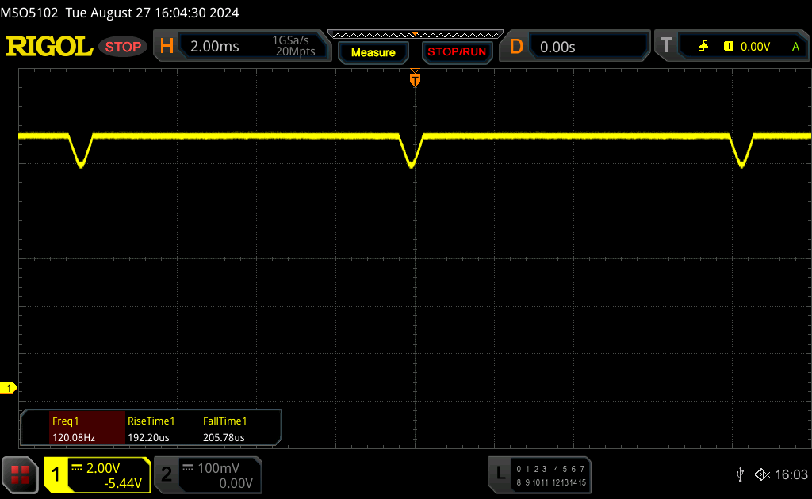Click the 20Mpts memory depth readout
812x499 pixels.
tap(295, 51)
